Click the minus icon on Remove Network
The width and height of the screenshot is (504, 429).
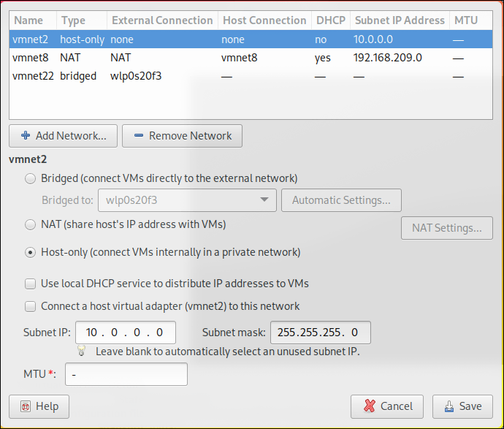(139, 136)
